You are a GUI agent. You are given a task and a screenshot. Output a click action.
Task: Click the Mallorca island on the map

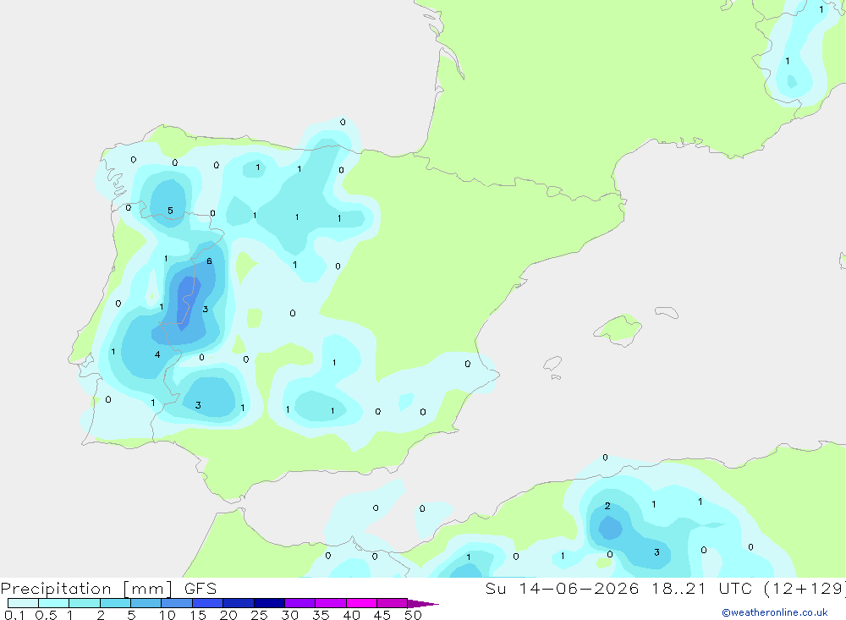618,329
